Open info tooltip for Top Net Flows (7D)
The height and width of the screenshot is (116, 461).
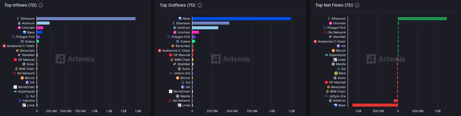coord(357,5)
